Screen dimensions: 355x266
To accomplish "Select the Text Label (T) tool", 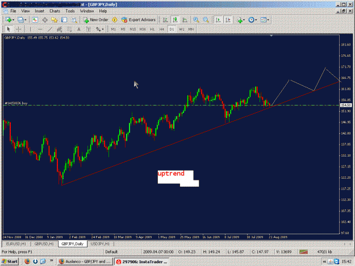I will click(89, 29).
